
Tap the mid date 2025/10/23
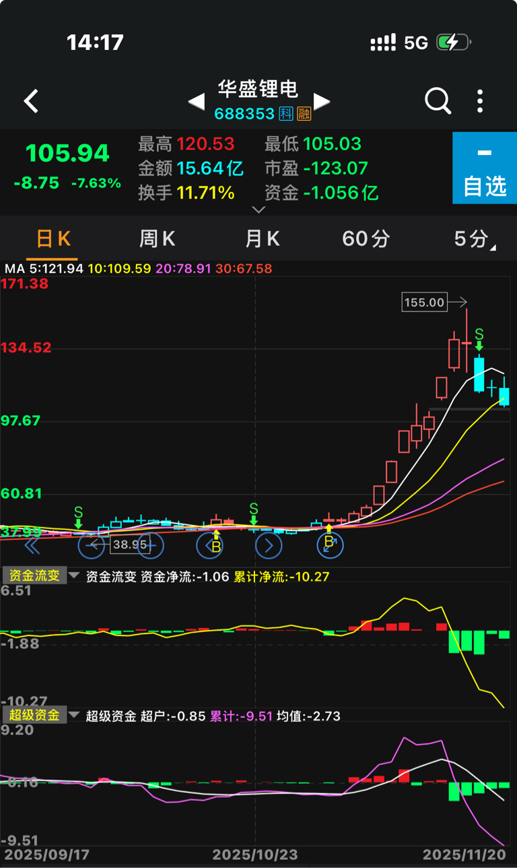point(254,855)
